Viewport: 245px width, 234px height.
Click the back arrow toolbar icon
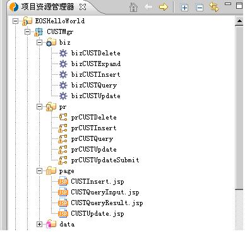(x=148, y=7)
